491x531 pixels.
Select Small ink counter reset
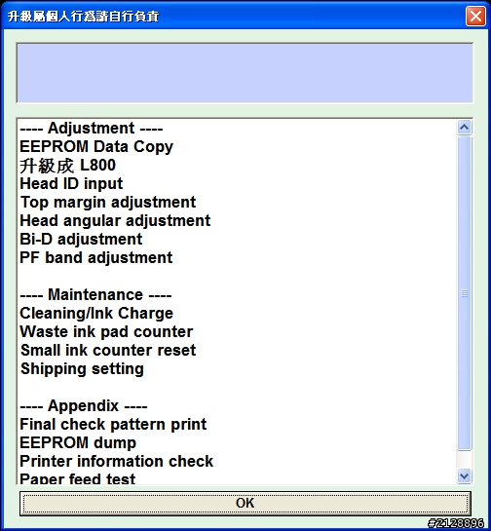click(x=108, y=350)
